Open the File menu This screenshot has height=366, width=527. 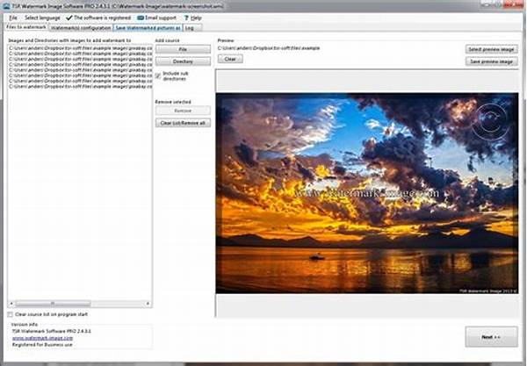(x=13, y=18)
